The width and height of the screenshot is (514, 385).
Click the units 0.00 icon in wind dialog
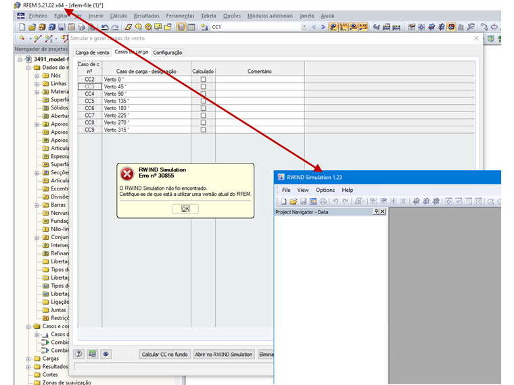[x=93, y=354]
